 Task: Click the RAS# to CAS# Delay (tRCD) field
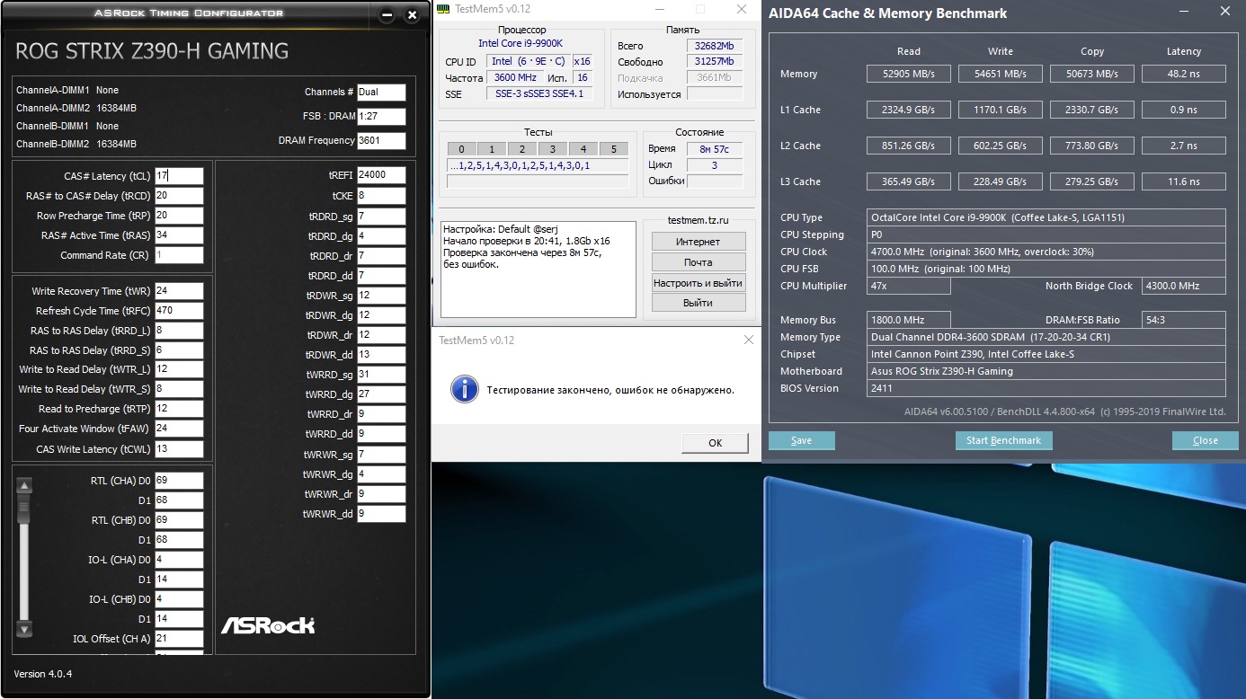click(179, 196)
